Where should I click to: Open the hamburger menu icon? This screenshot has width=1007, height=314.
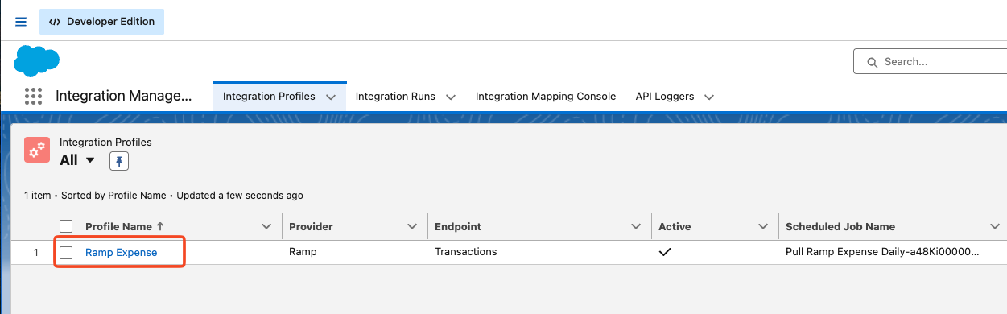21,22
